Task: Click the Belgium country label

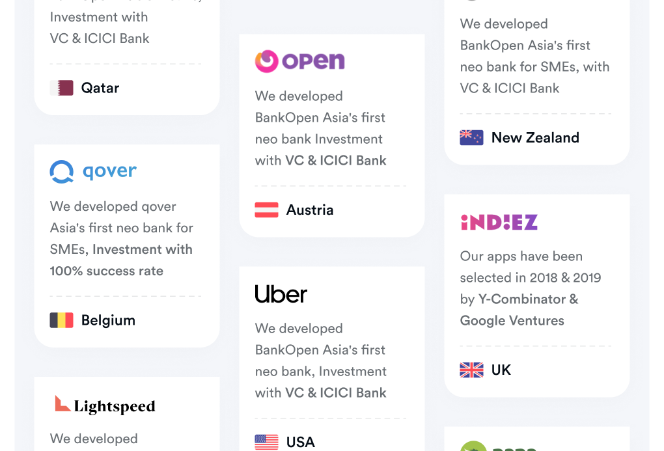Action: 108,320
